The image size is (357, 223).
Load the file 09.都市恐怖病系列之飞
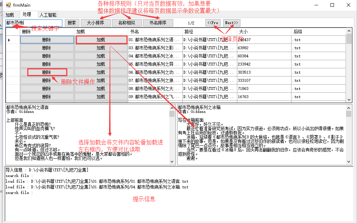point(101,97)
